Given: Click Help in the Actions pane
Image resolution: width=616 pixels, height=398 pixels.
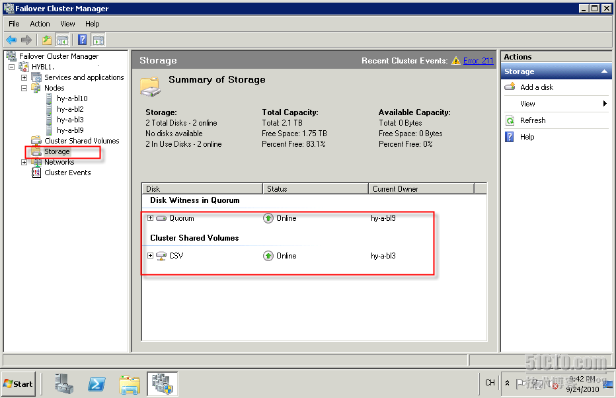Looking at the screenshot, I should click(527, 137).
